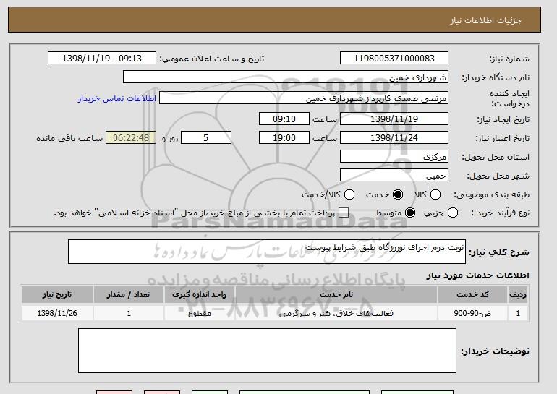Toggle Islamic treasury bonds payment checkbox
The width and height of the screenshot is (557, 394).
[343, 213]
